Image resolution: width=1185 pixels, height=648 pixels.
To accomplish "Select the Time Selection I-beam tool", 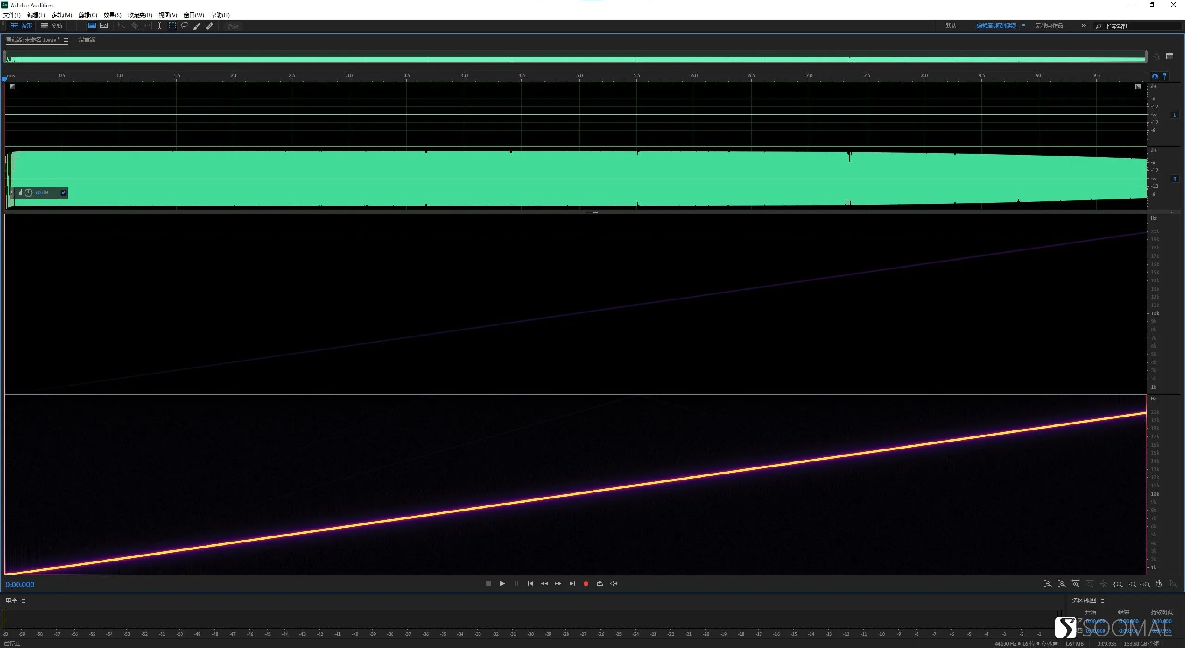I will pos(159,26).
